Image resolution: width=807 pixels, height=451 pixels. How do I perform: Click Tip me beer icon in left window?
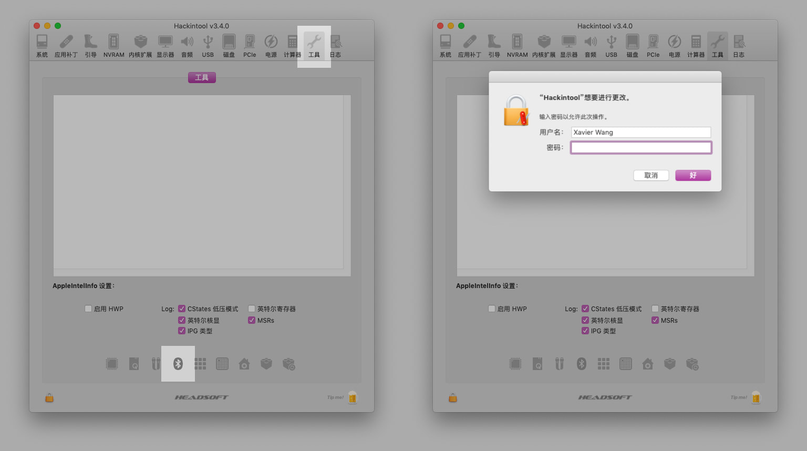353,397
